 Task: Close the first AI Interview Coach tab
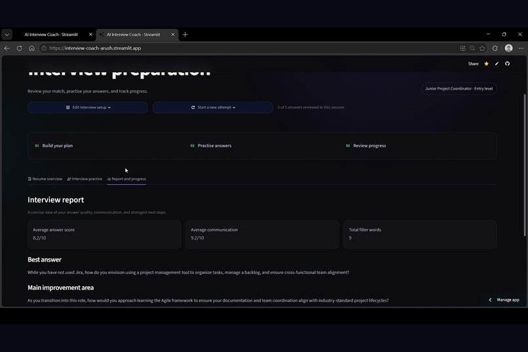tap(90, 34)
